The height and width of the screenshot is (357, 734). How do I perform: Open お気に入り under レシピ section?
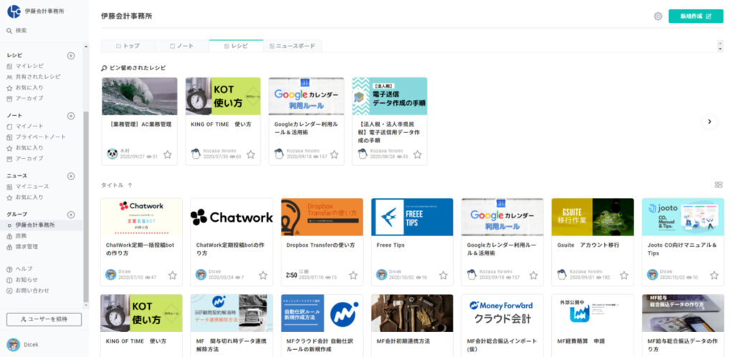[25, 88]
